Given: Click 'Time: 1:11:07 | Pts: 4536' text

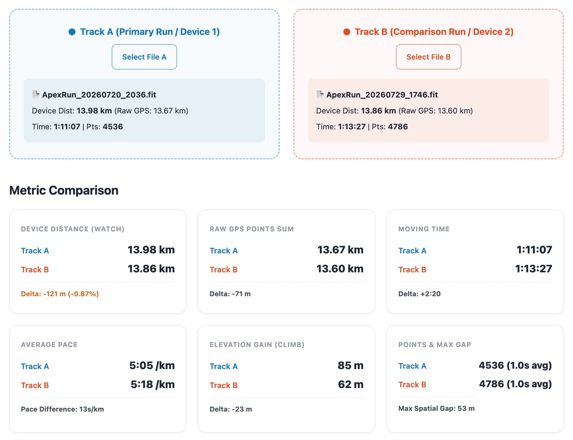Looking at the screenshot, I should (x=77, y=127).
